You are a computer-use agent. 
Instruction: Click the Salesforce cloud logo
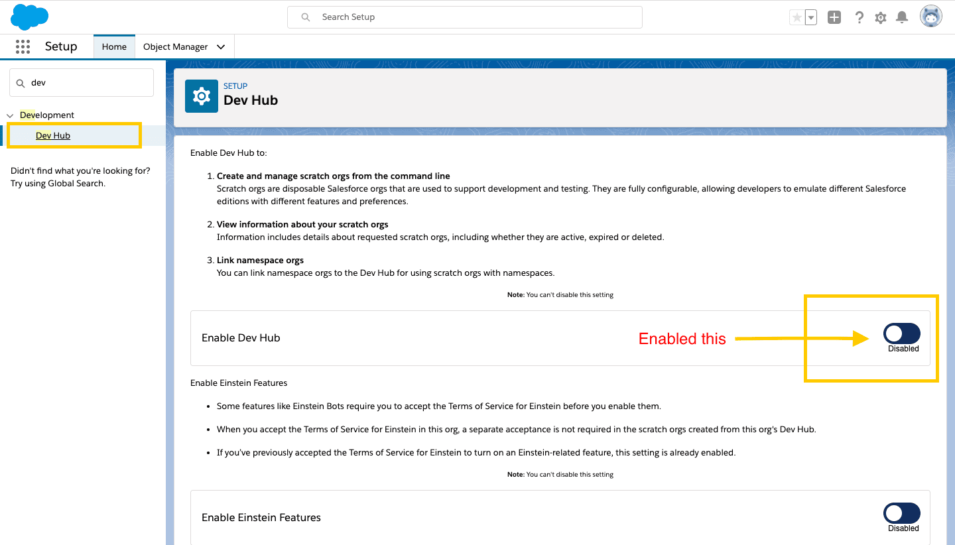pyautogui.click(x=30, y=17)
